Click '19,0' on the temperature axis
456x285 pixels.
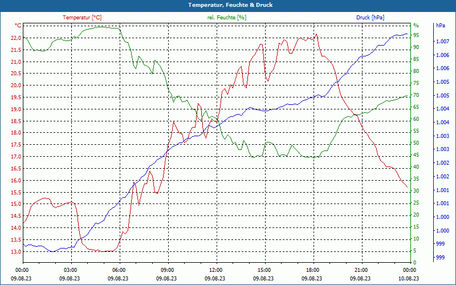pyautogui.click(x=16, y=109)
